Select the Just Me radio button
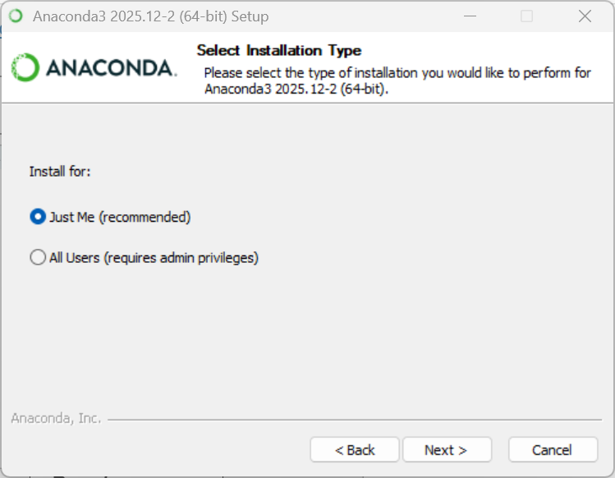Viewport: 615px width, 478px height. (x=38, y=218)
